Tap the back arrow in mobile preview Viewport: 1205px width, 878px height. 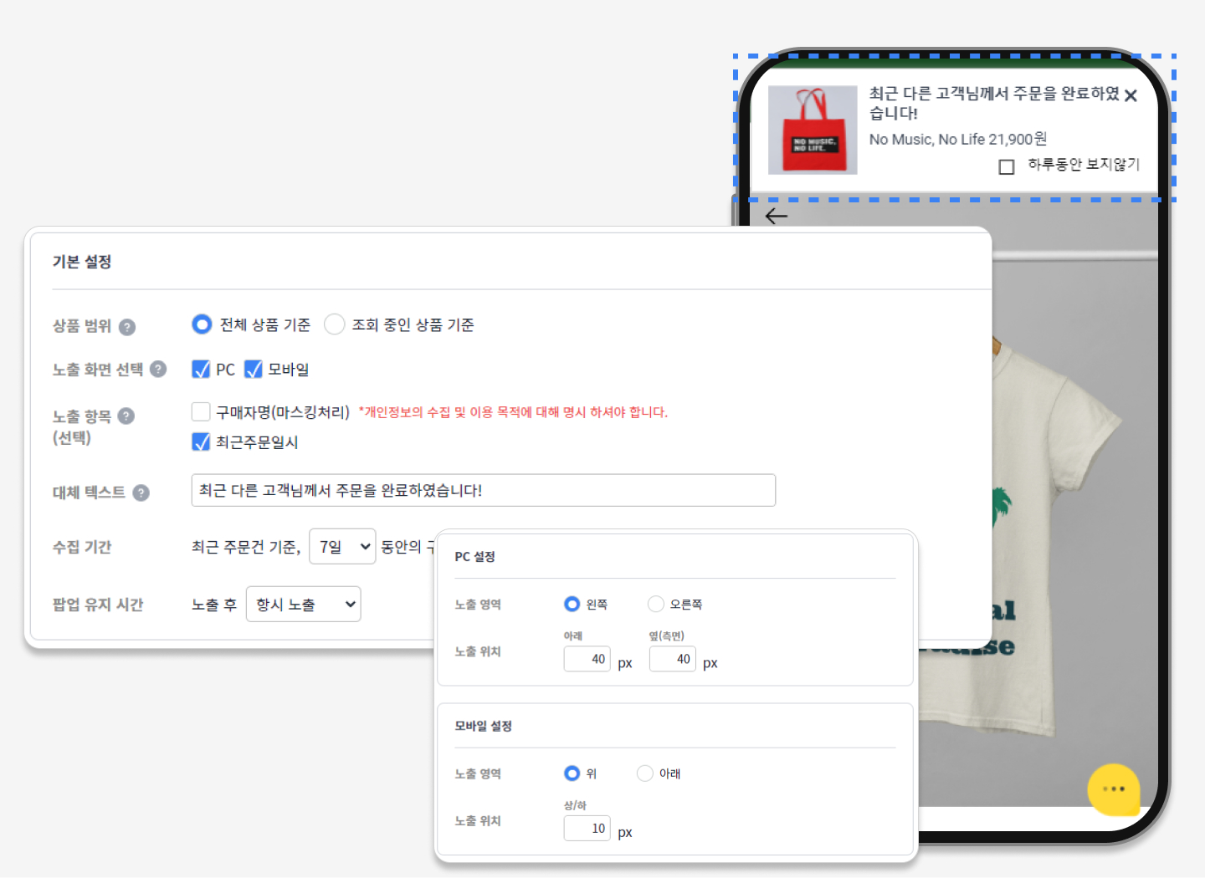pos(776,217)
